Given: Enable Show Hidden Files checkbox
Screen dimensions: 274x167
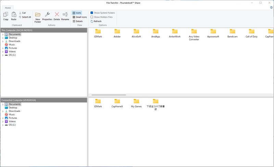Looking at the screenshot, I should 92,17.
